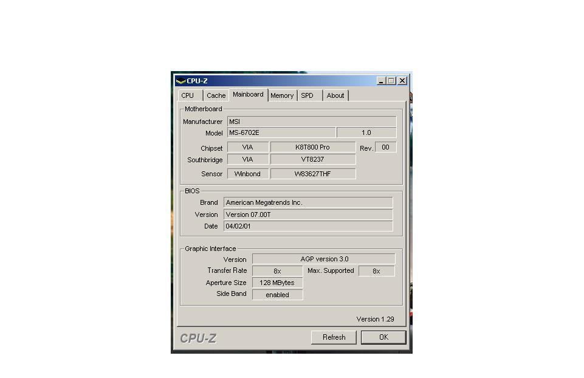This screenshot has width=584, height=378.
Task: Click the Rev. label
Action: click(366, 148)
